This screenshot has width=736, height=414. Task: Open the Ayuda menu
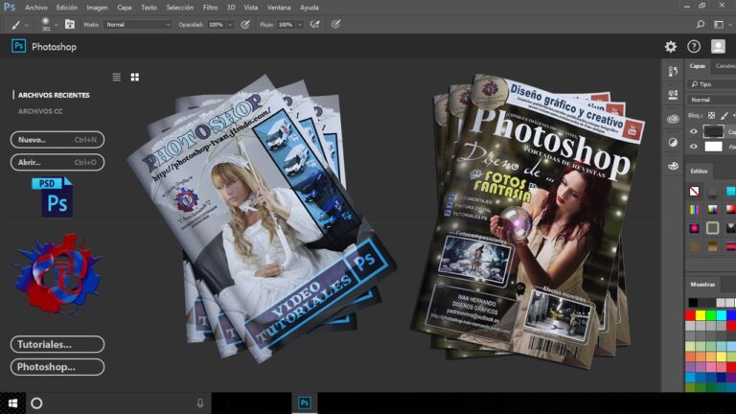pyautogui.click(x=310, y=8)
